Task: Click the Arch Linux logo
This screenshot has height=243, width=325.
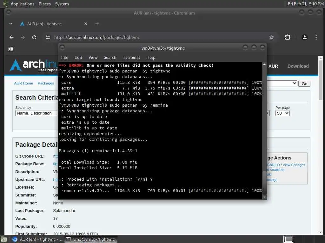Action: click(33, 65)
